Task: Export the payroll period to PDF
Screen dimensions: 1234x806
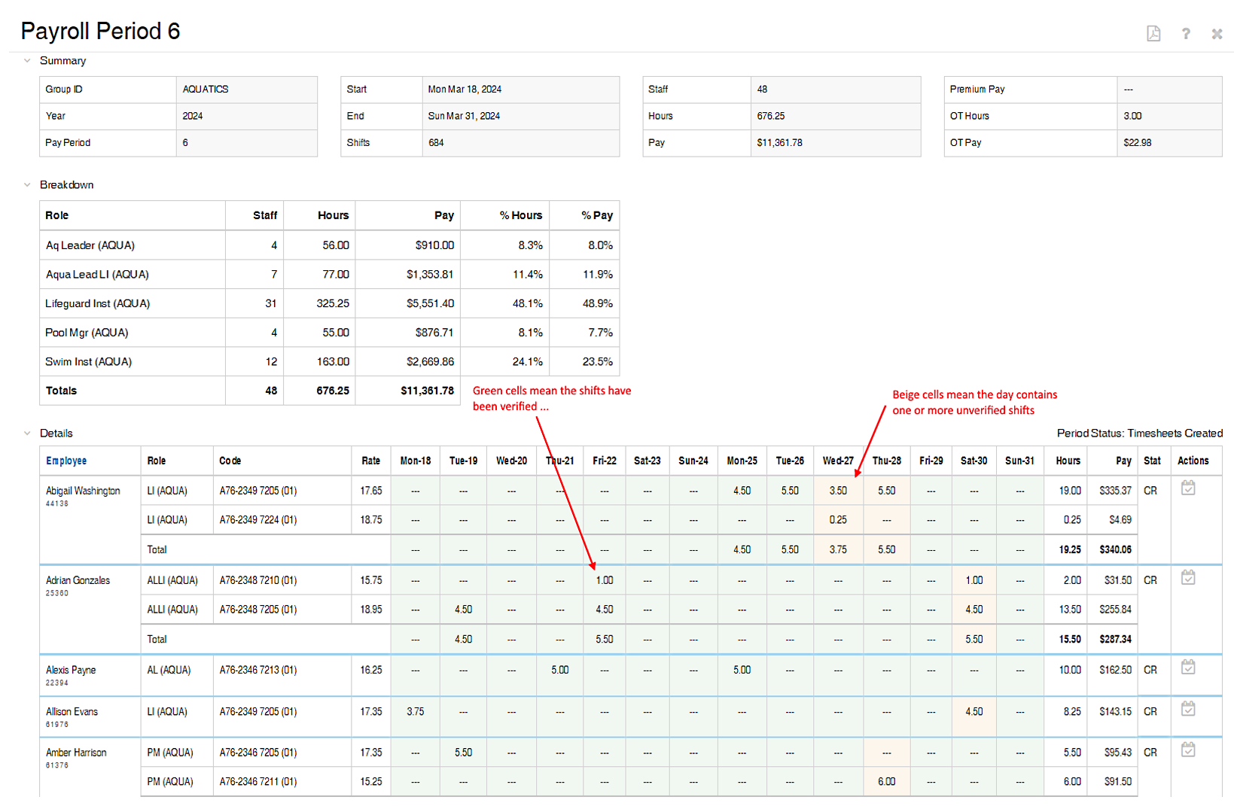Action: coord(1153,33)
